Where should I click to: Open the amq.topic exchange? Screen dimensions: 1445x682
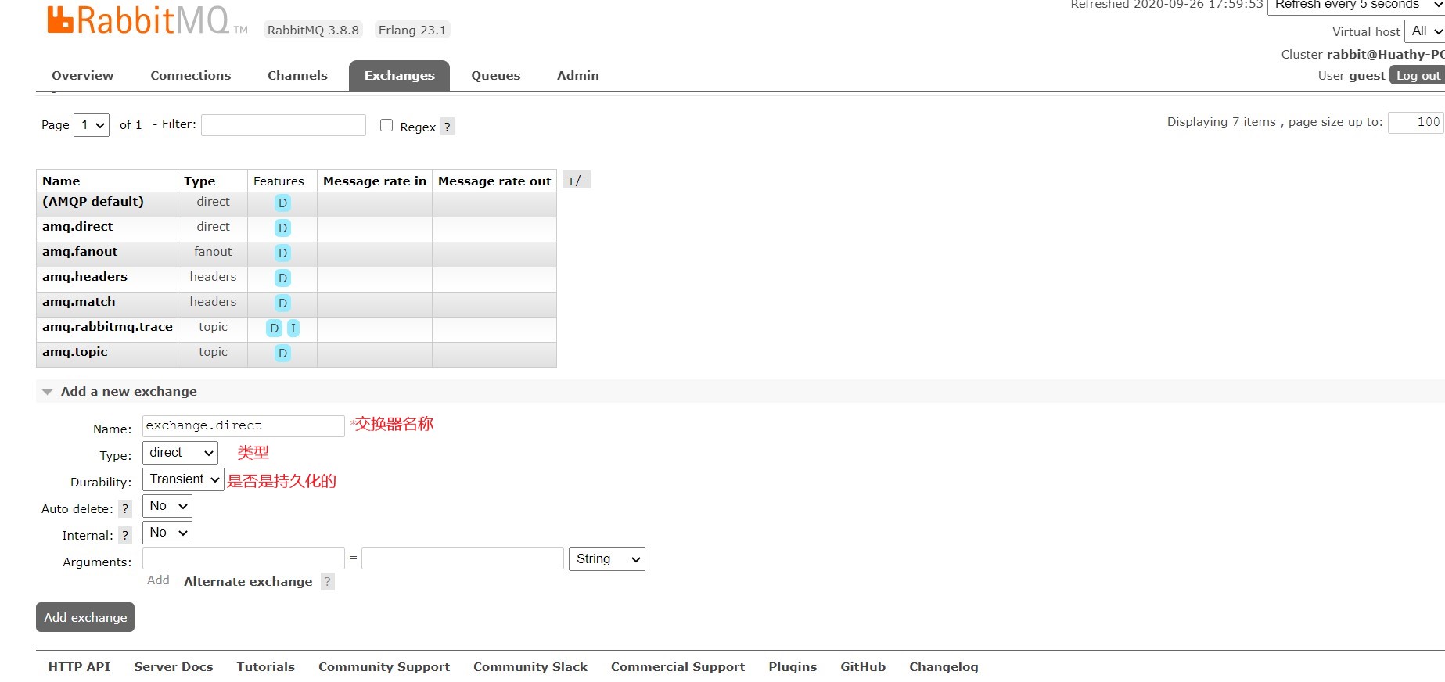[x=75, y=352]
